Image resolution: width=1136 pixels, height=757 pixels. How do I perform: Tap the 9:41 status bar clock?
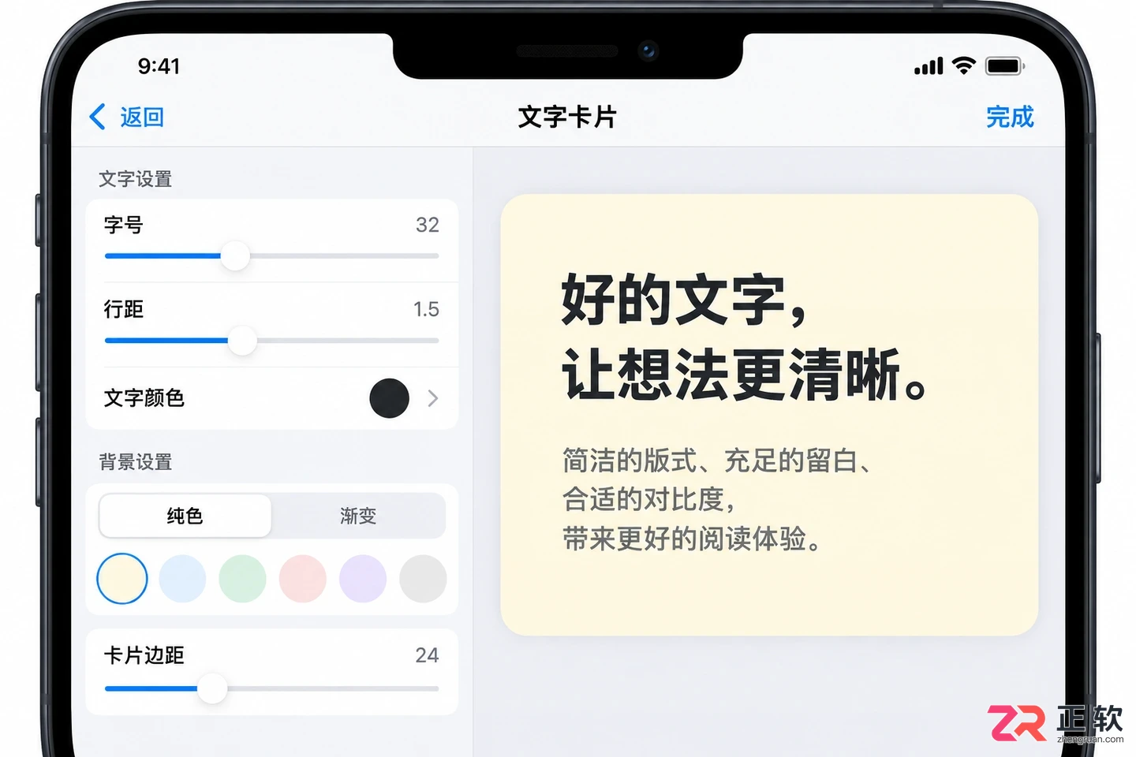coord(159,66)
